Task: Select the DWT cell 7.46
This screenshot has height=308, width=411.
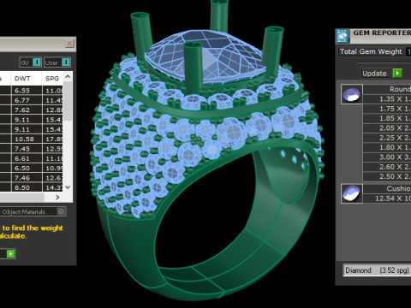Action: 27,178
